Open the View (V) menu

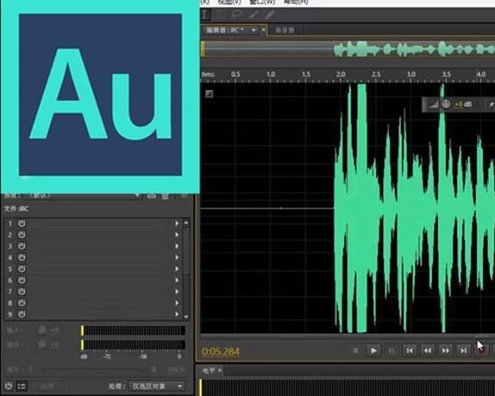tap(229, 3)
